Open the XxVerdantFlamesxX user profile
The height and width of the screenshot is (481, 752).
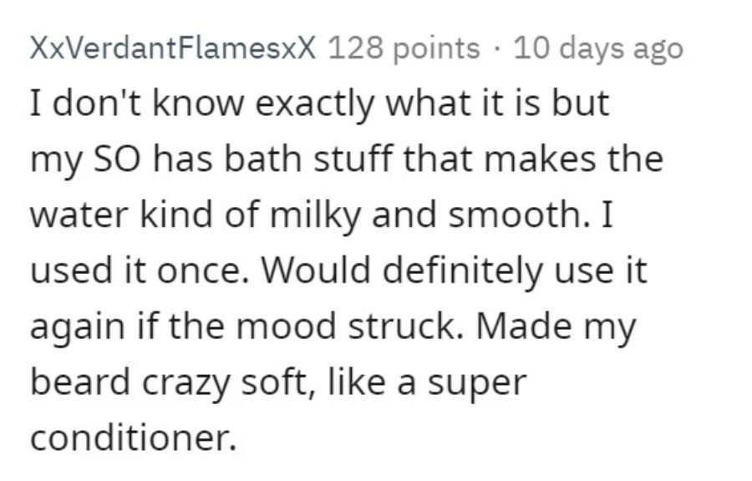(x=173, y=48)
